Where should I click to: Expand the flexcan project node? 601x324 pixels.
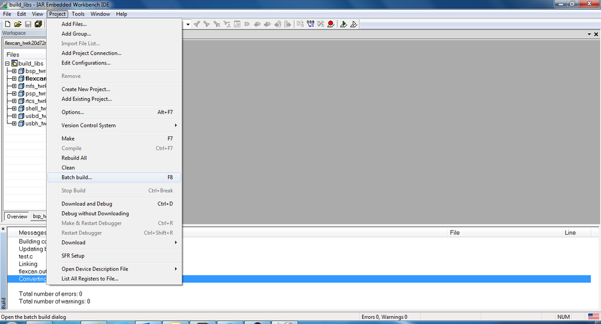(14, 78)
